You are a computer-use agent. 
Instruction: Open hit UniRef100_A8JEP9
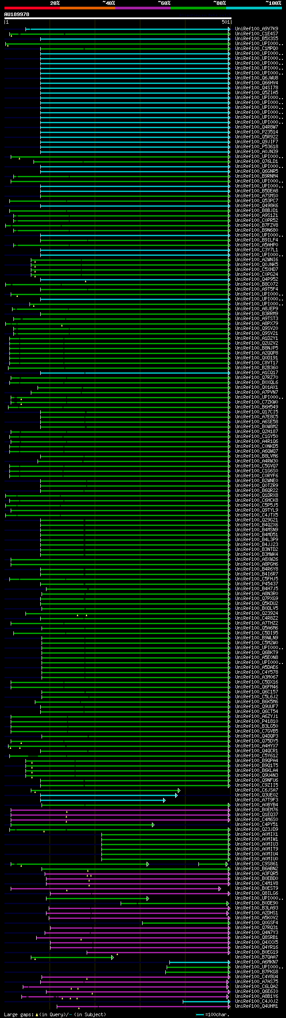pos(257,309)
